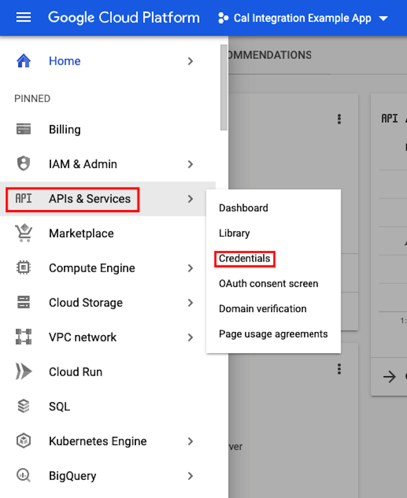This screenshot has width=407, height=498.
Task: Click the Home icon in the sidebar
Action: pos(22,61)
